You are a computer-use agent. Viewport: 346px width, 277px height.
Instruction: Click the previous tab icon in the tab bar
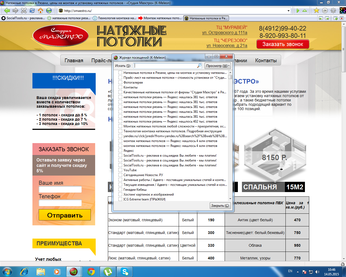[x=321, y=18]
